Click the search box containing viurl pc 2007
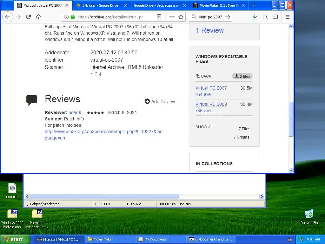Screen dimensions: 325x244 pos(210,17)
